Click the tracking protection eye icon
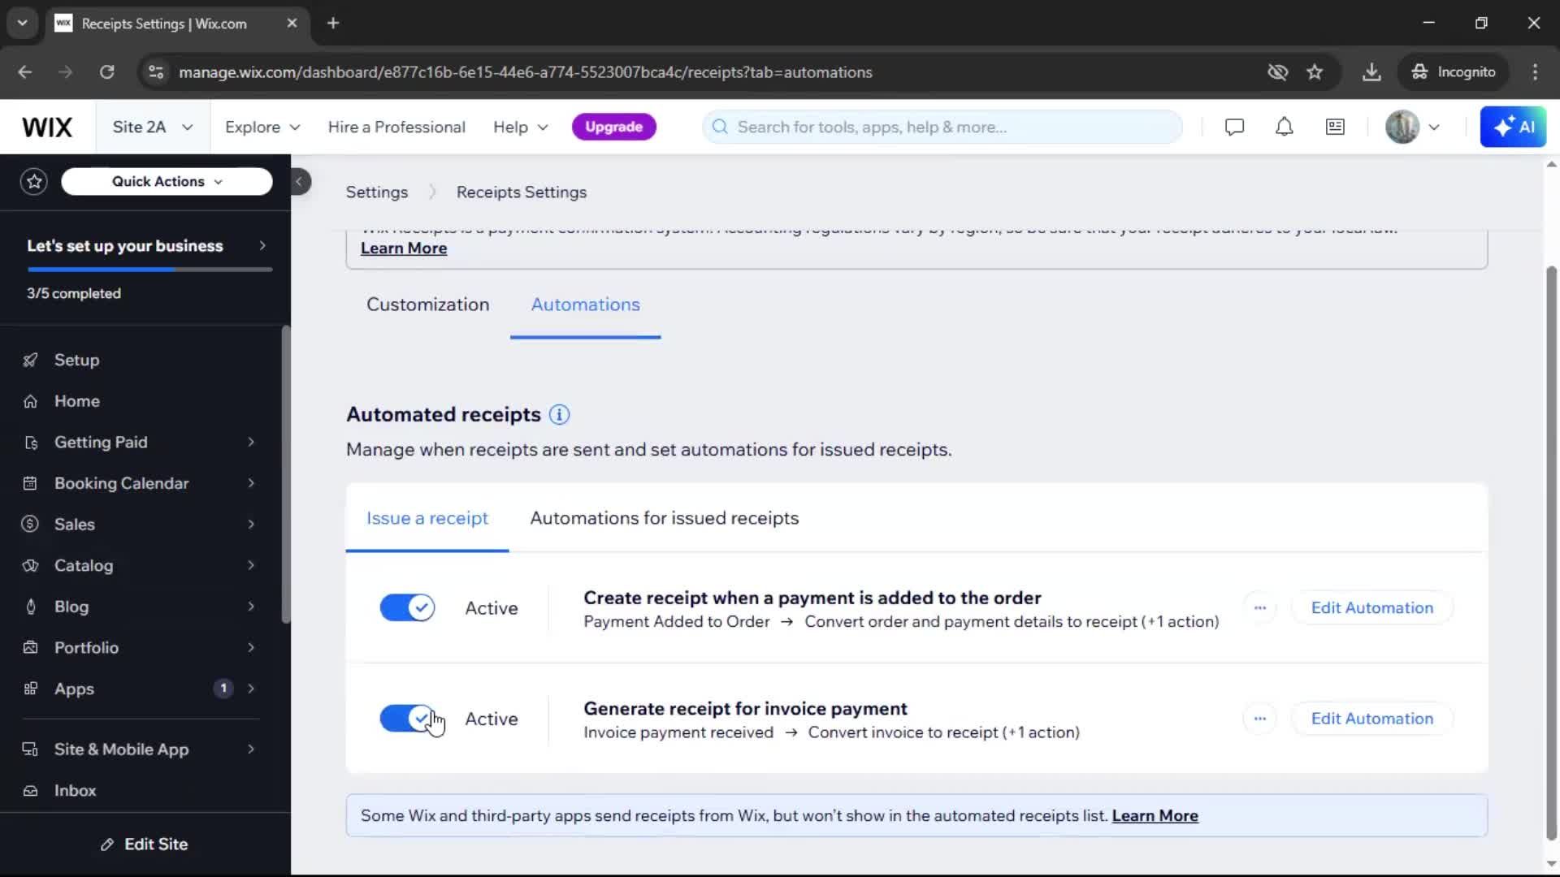Screen dimensions: 1560x877 1277,72
